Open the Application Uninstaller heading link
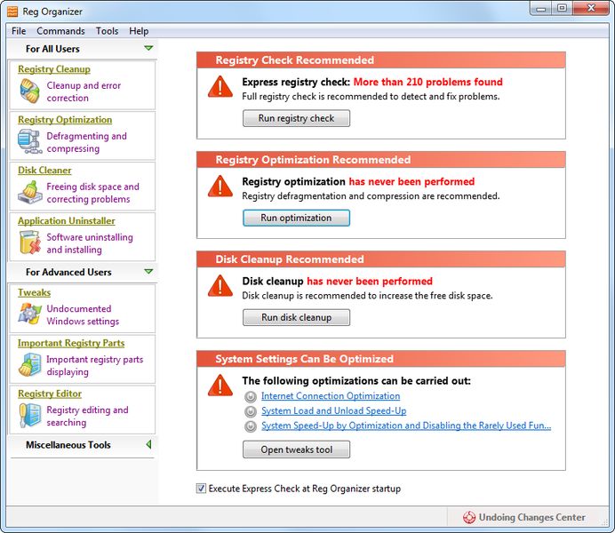 [x=67, y=220]
